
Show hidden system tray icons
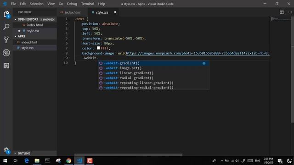(x=221, y=161)
